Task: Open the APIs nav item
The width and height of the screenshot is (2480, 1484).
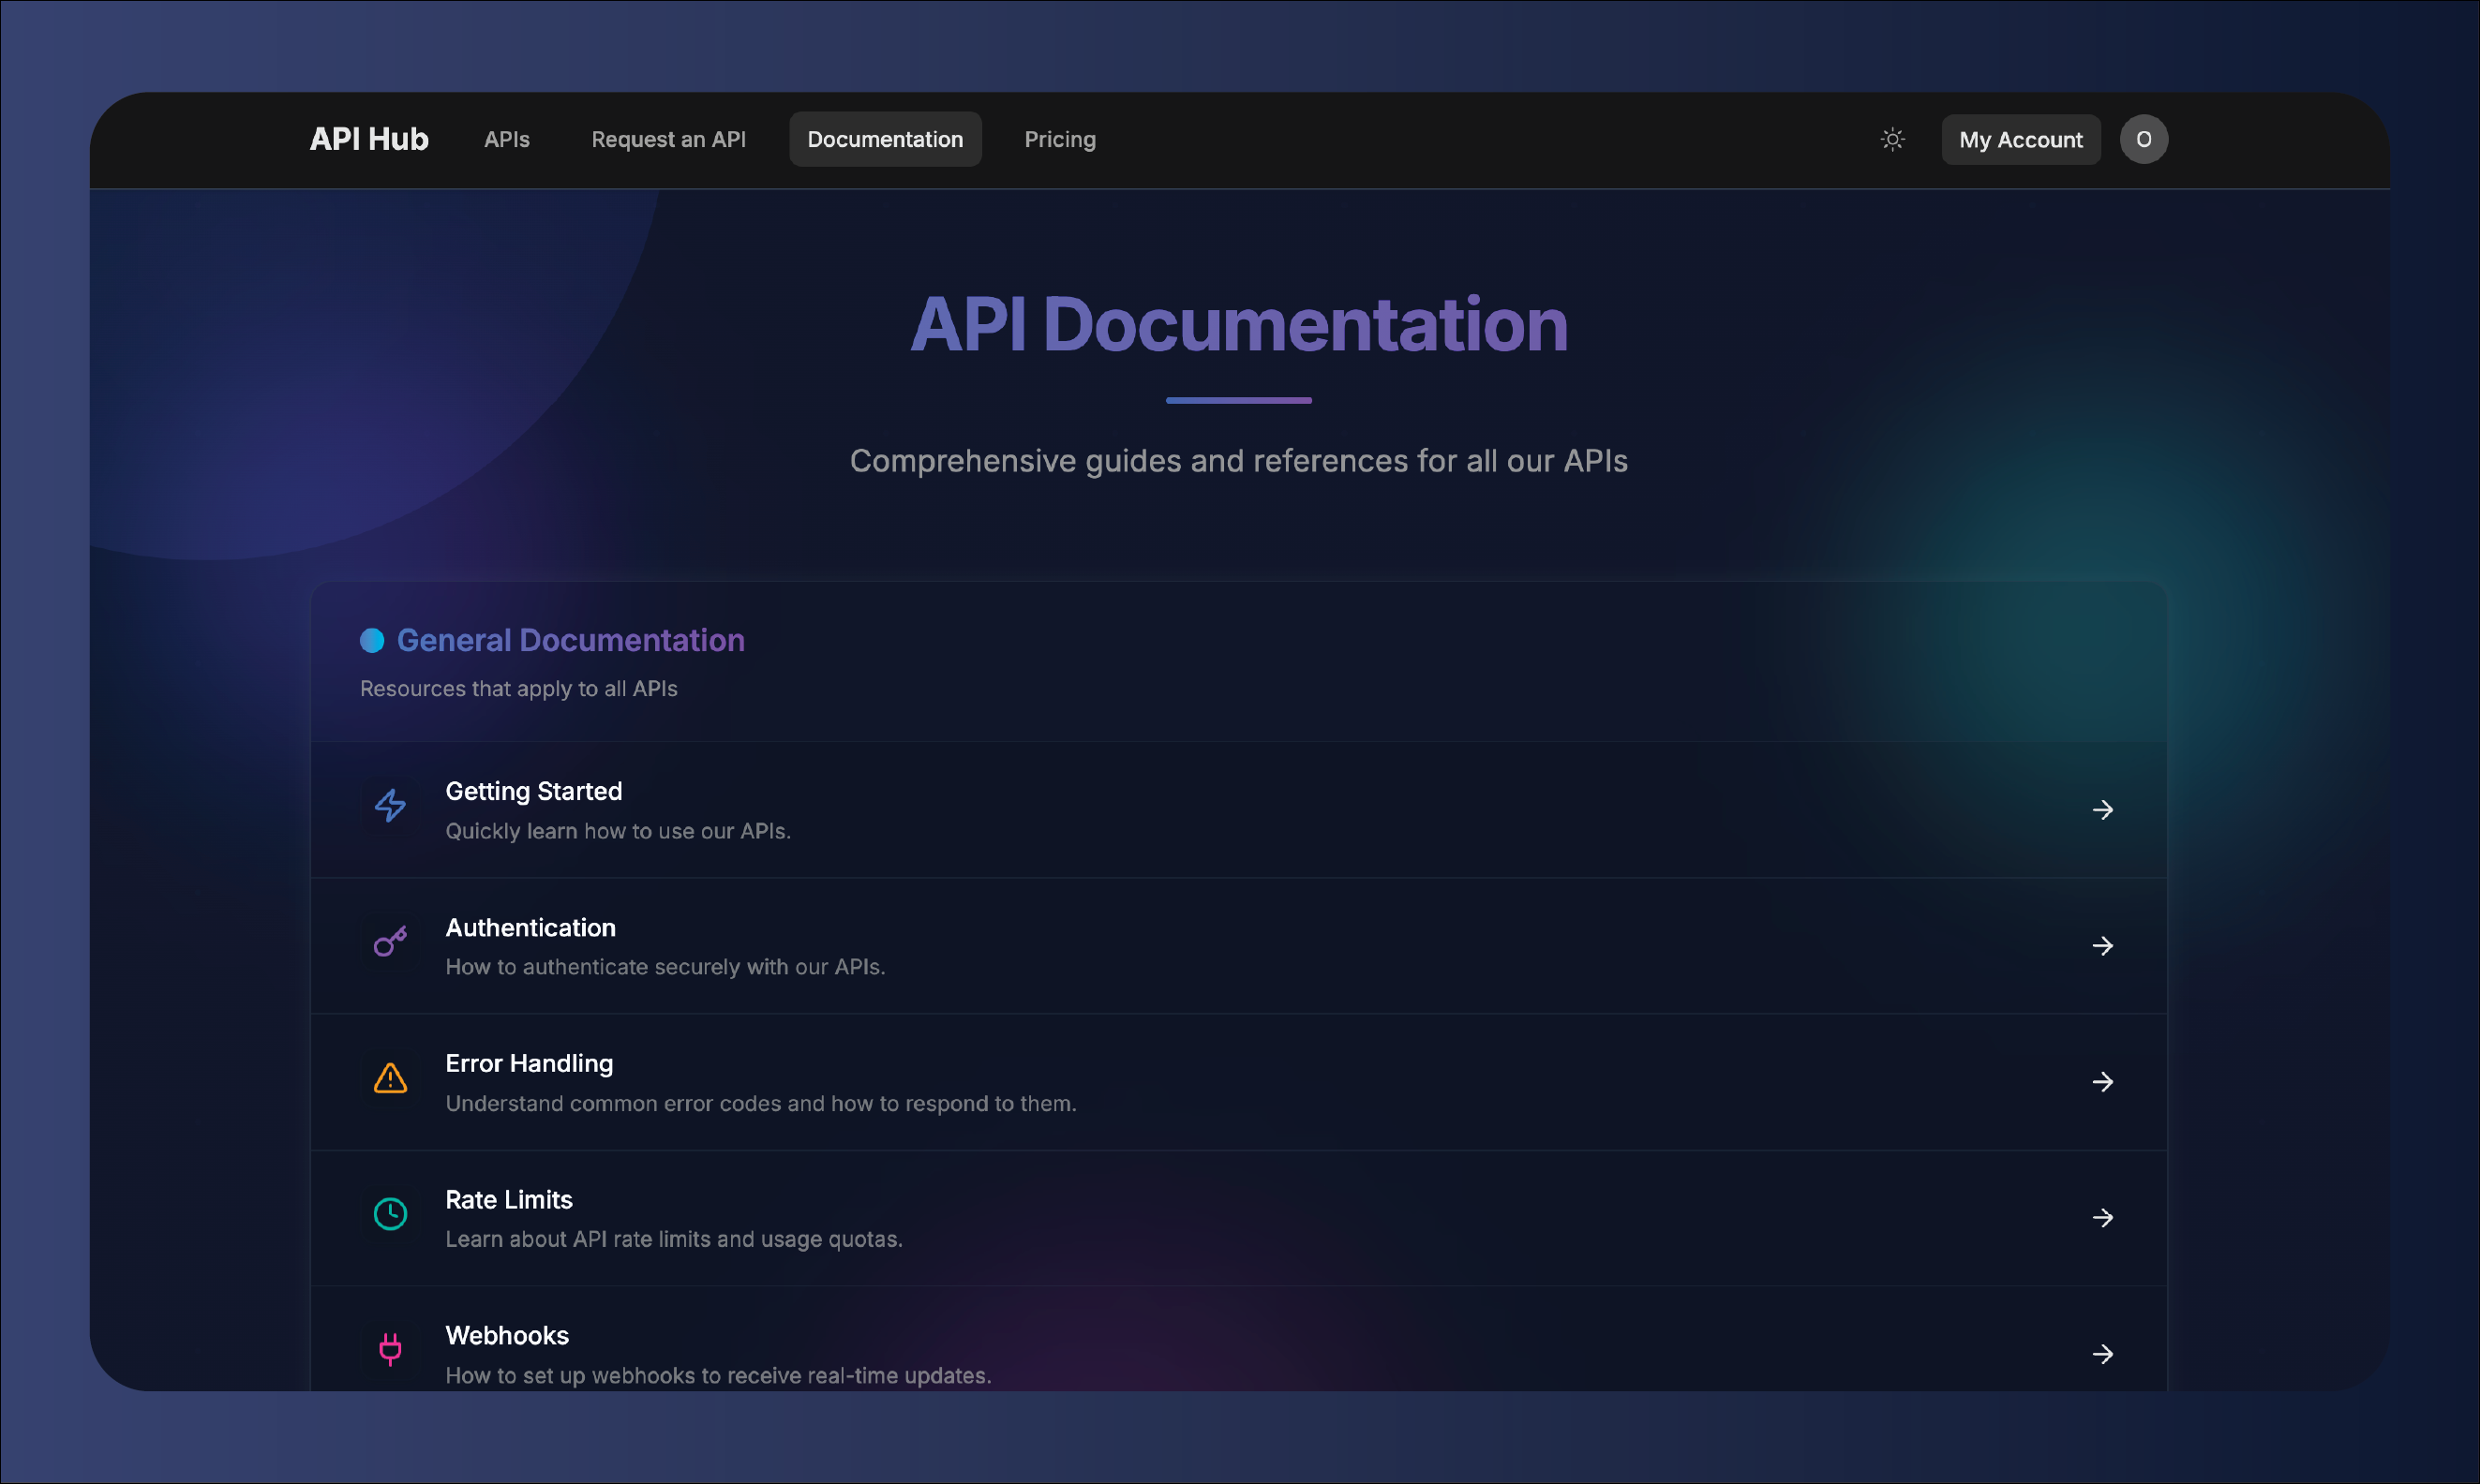Action: pos(507,140)
